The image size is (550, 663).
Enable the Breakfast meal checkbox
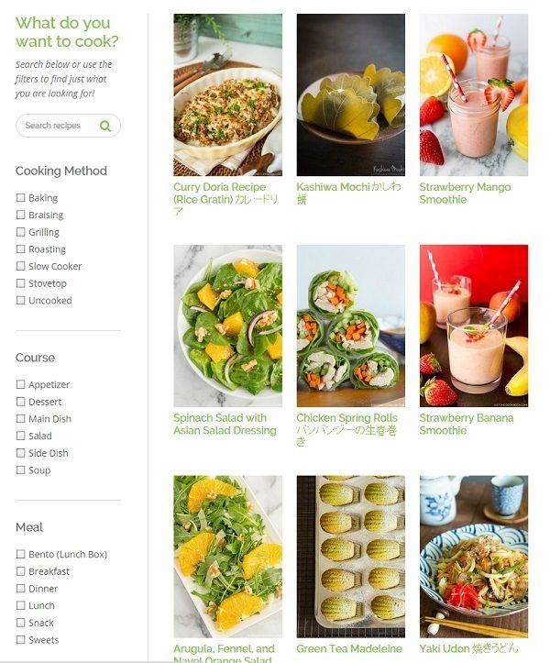[20, 571]
